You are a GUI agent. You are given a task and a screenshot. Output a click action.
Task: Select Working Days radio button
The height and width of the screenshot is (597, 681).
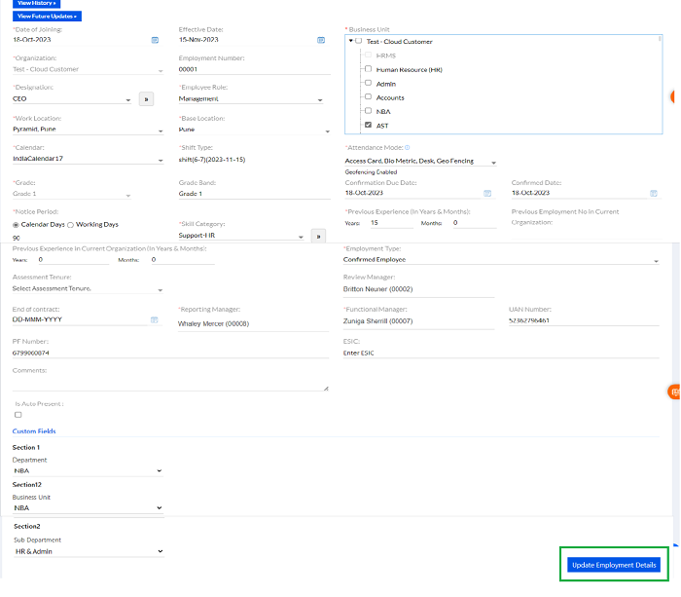pos(70,225)
